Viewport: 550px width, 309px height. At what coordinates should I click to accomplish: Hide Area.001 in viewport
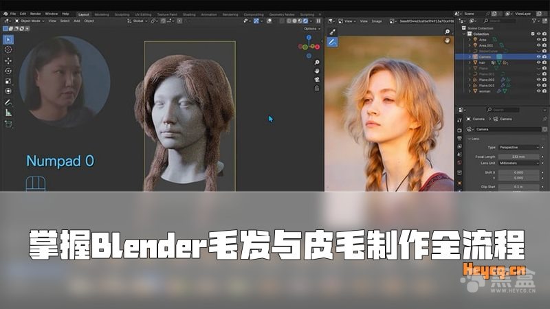click(538, 45)
